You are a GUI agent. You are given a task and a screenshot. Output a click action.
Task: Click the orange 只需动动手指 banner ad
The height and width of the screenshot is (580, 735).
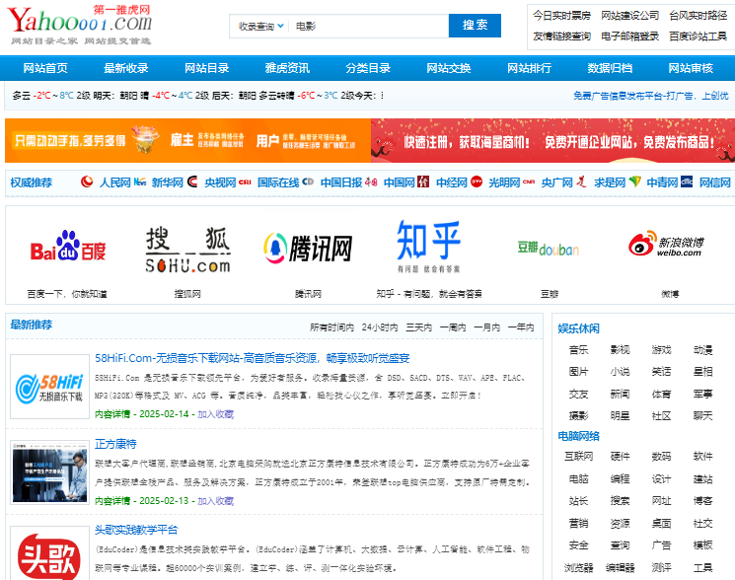[187, 140]
